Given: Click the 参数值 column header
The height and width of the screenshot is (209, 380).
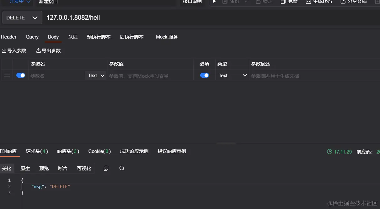Looking at the screenshot, I should pos(116,64).
